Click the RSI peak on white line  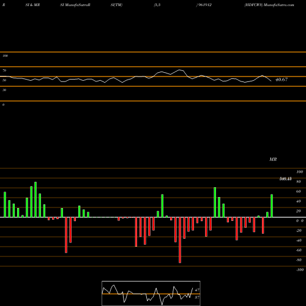tap(180, 70)
